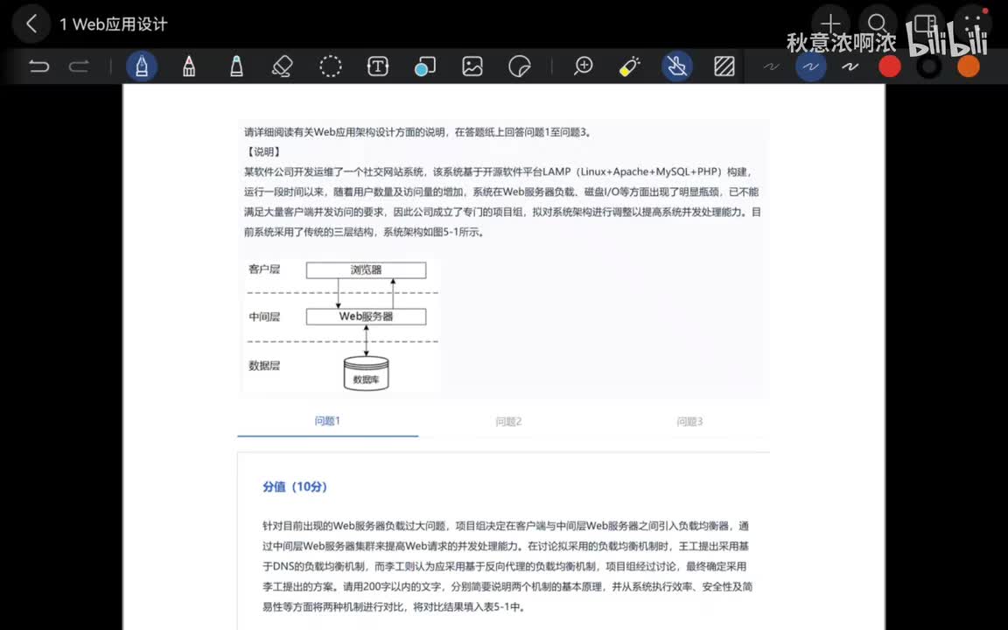
Task: Open the page layout view icon
Action: click(x=925, y=24)
